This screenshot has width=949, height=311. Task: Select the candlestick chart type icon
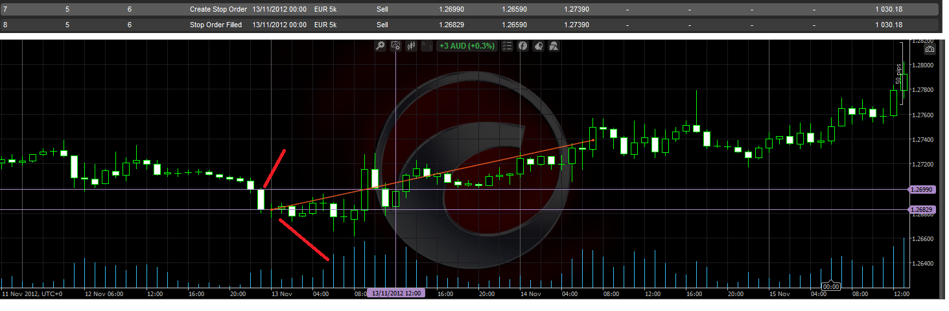(412, 46)
